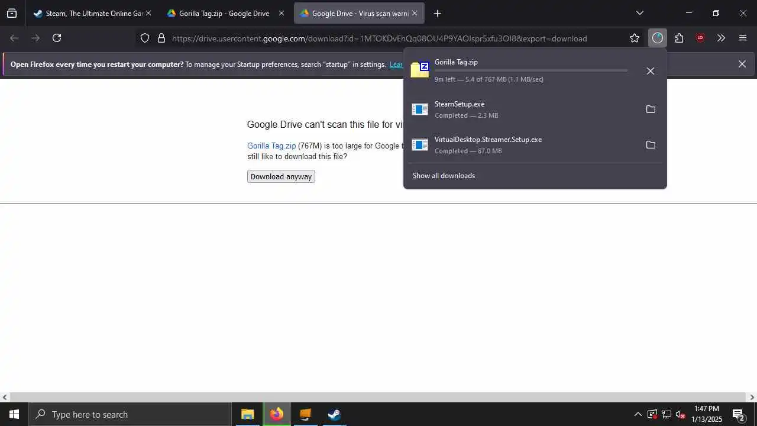This screenshot has height=426, width=757.
Task: Close the Virus scan warning tab
Action: click(415, 13)
